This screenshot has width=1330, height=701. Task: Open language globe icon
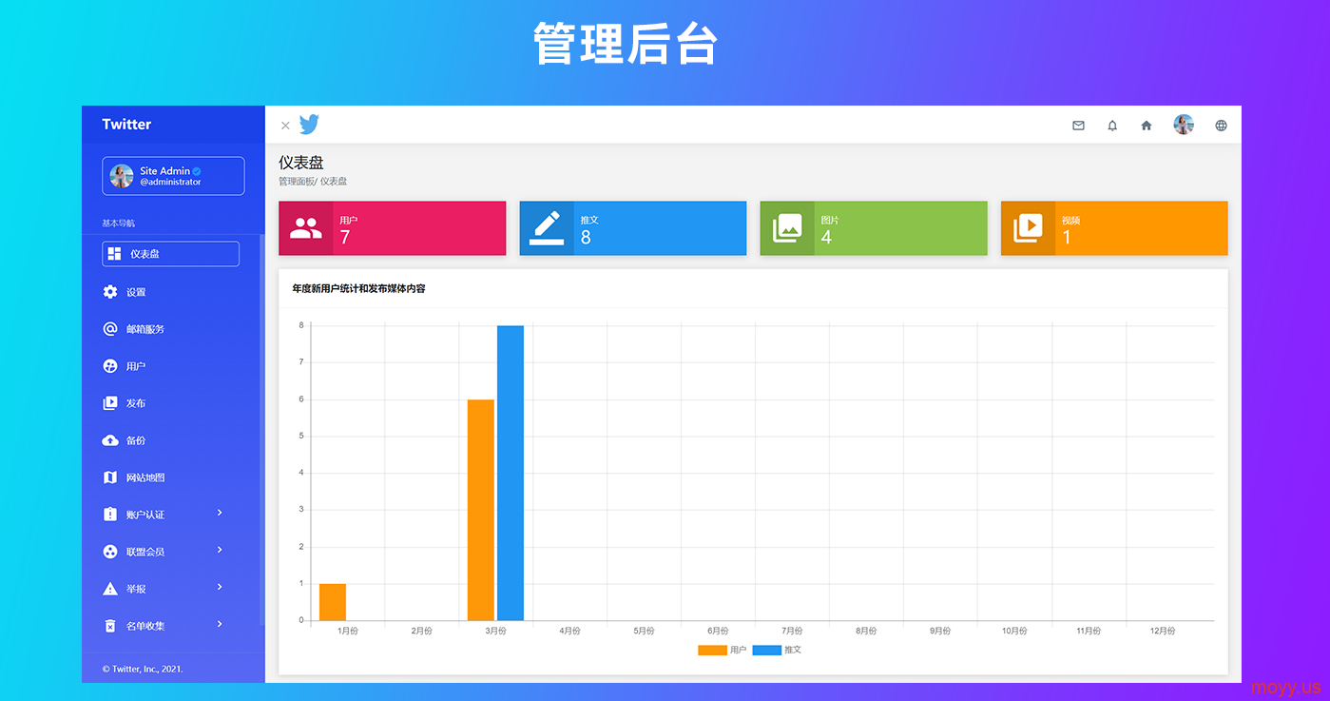[1222, 126]
